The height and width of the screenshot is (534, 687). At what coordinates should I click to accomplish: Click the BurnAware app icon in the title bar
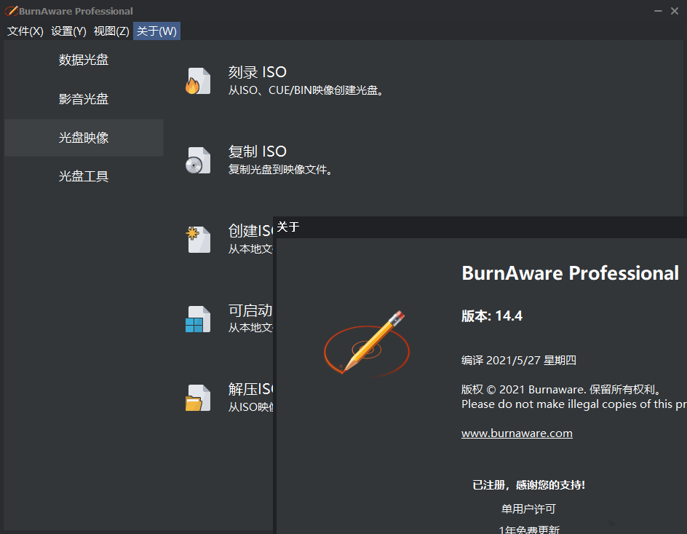click(x=11, y=11)
